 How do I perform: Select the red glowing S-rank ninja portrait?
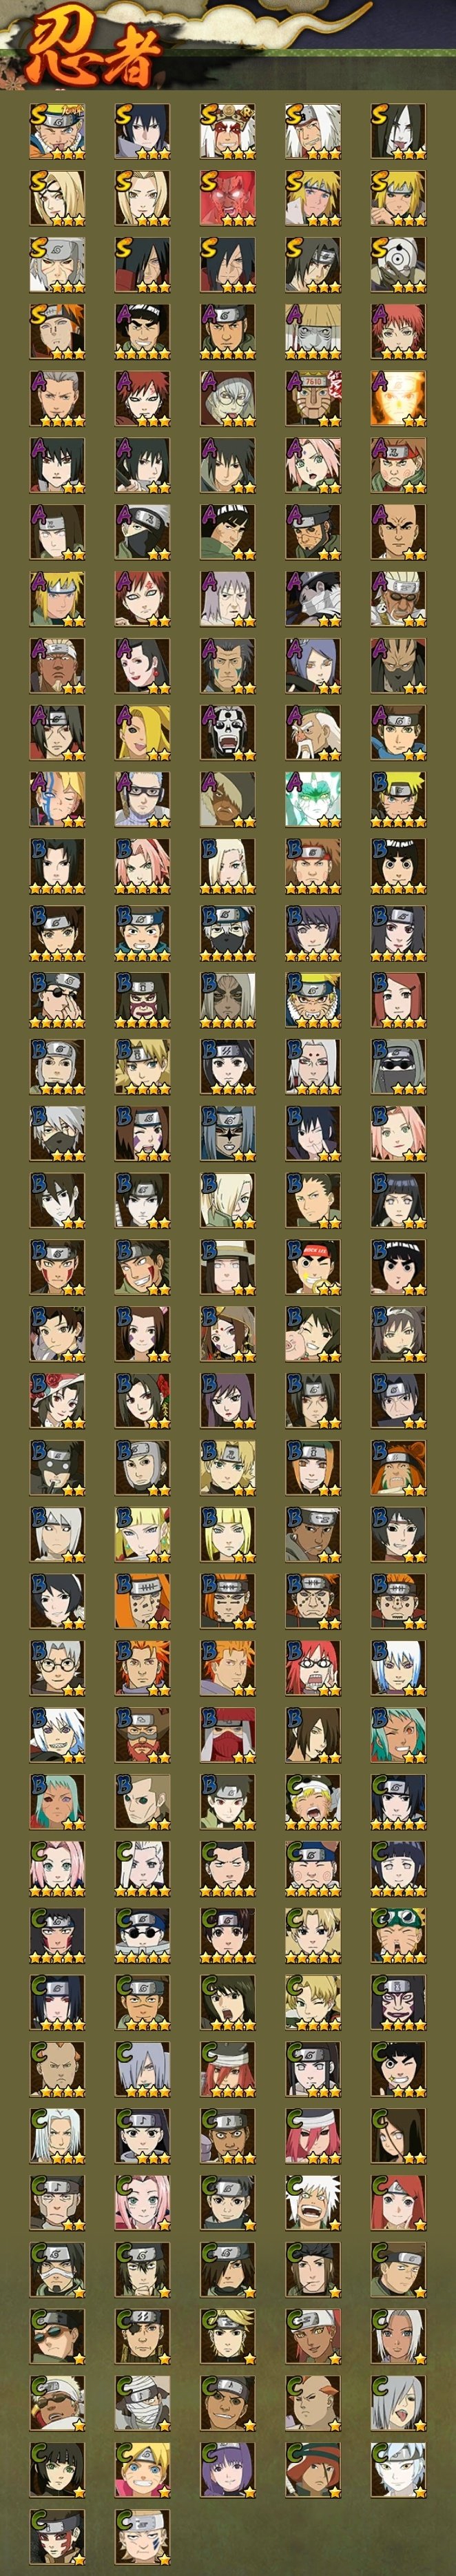228,198
